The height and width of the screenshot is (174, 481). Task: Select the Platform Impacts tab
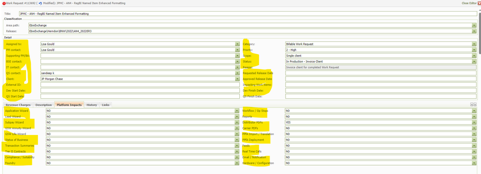pos(69,105)
